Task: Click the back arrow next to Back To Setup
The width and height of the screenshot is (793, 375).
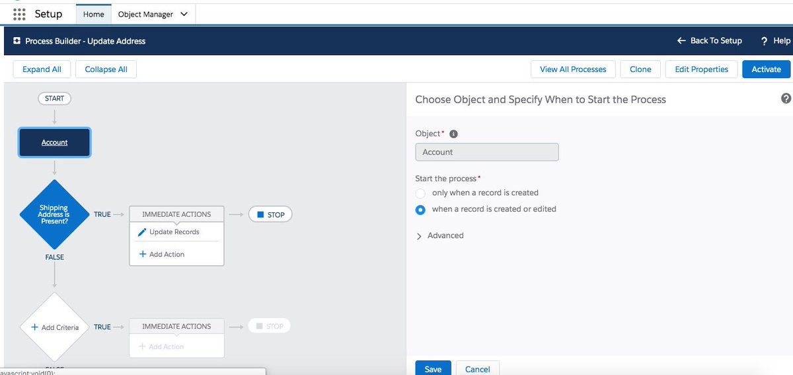Action: (x=681, y=41)
